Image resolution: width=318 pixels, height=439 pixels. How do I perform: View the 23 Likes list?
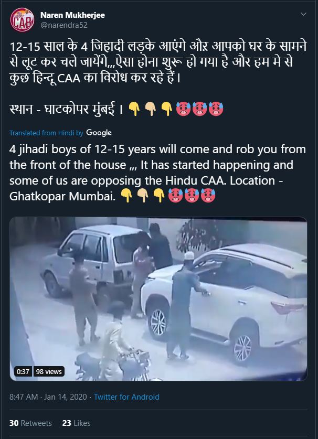[76, 423]
